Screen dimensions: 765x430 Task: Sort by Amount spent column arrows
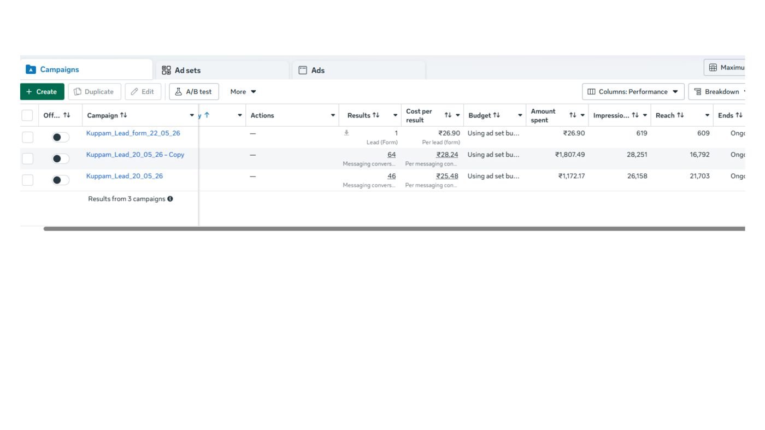pyautogui.click(x=573, y=115)
